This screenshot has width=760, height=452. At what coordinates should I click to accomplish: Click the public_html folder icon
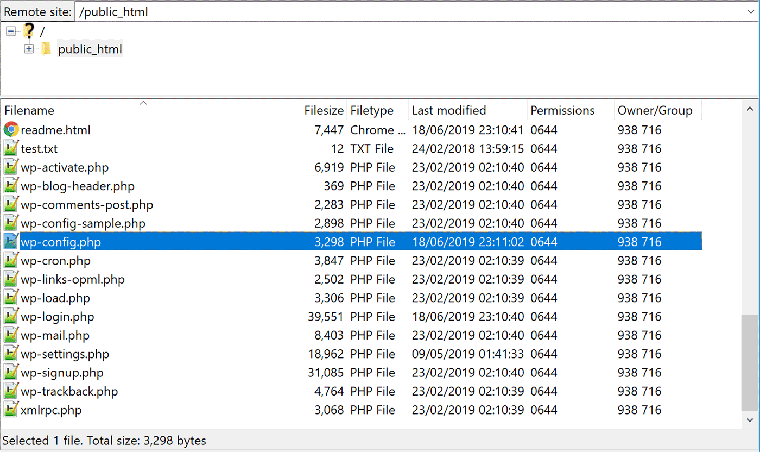pyautogui.click(x=46, y=48)
